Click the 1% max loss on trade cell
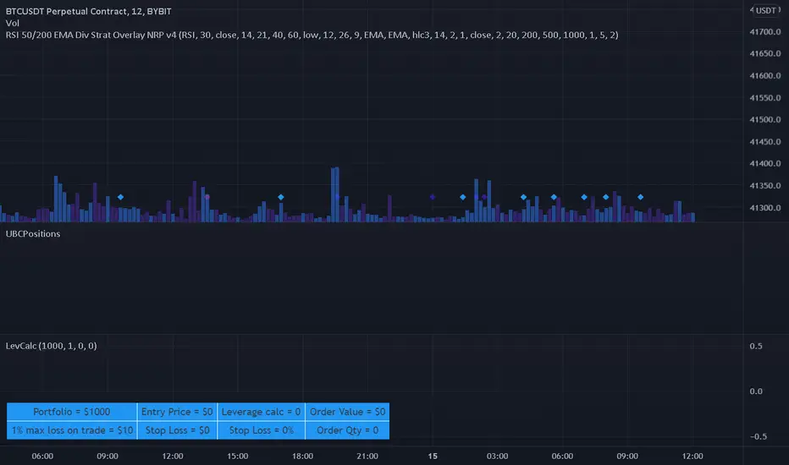Image resolution: width=789 pixels, height=465 pixels. pyautogui.click(x=72, y=430)
